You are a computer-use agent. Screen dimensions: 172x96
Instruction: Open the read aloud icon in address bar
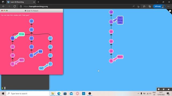134,6
